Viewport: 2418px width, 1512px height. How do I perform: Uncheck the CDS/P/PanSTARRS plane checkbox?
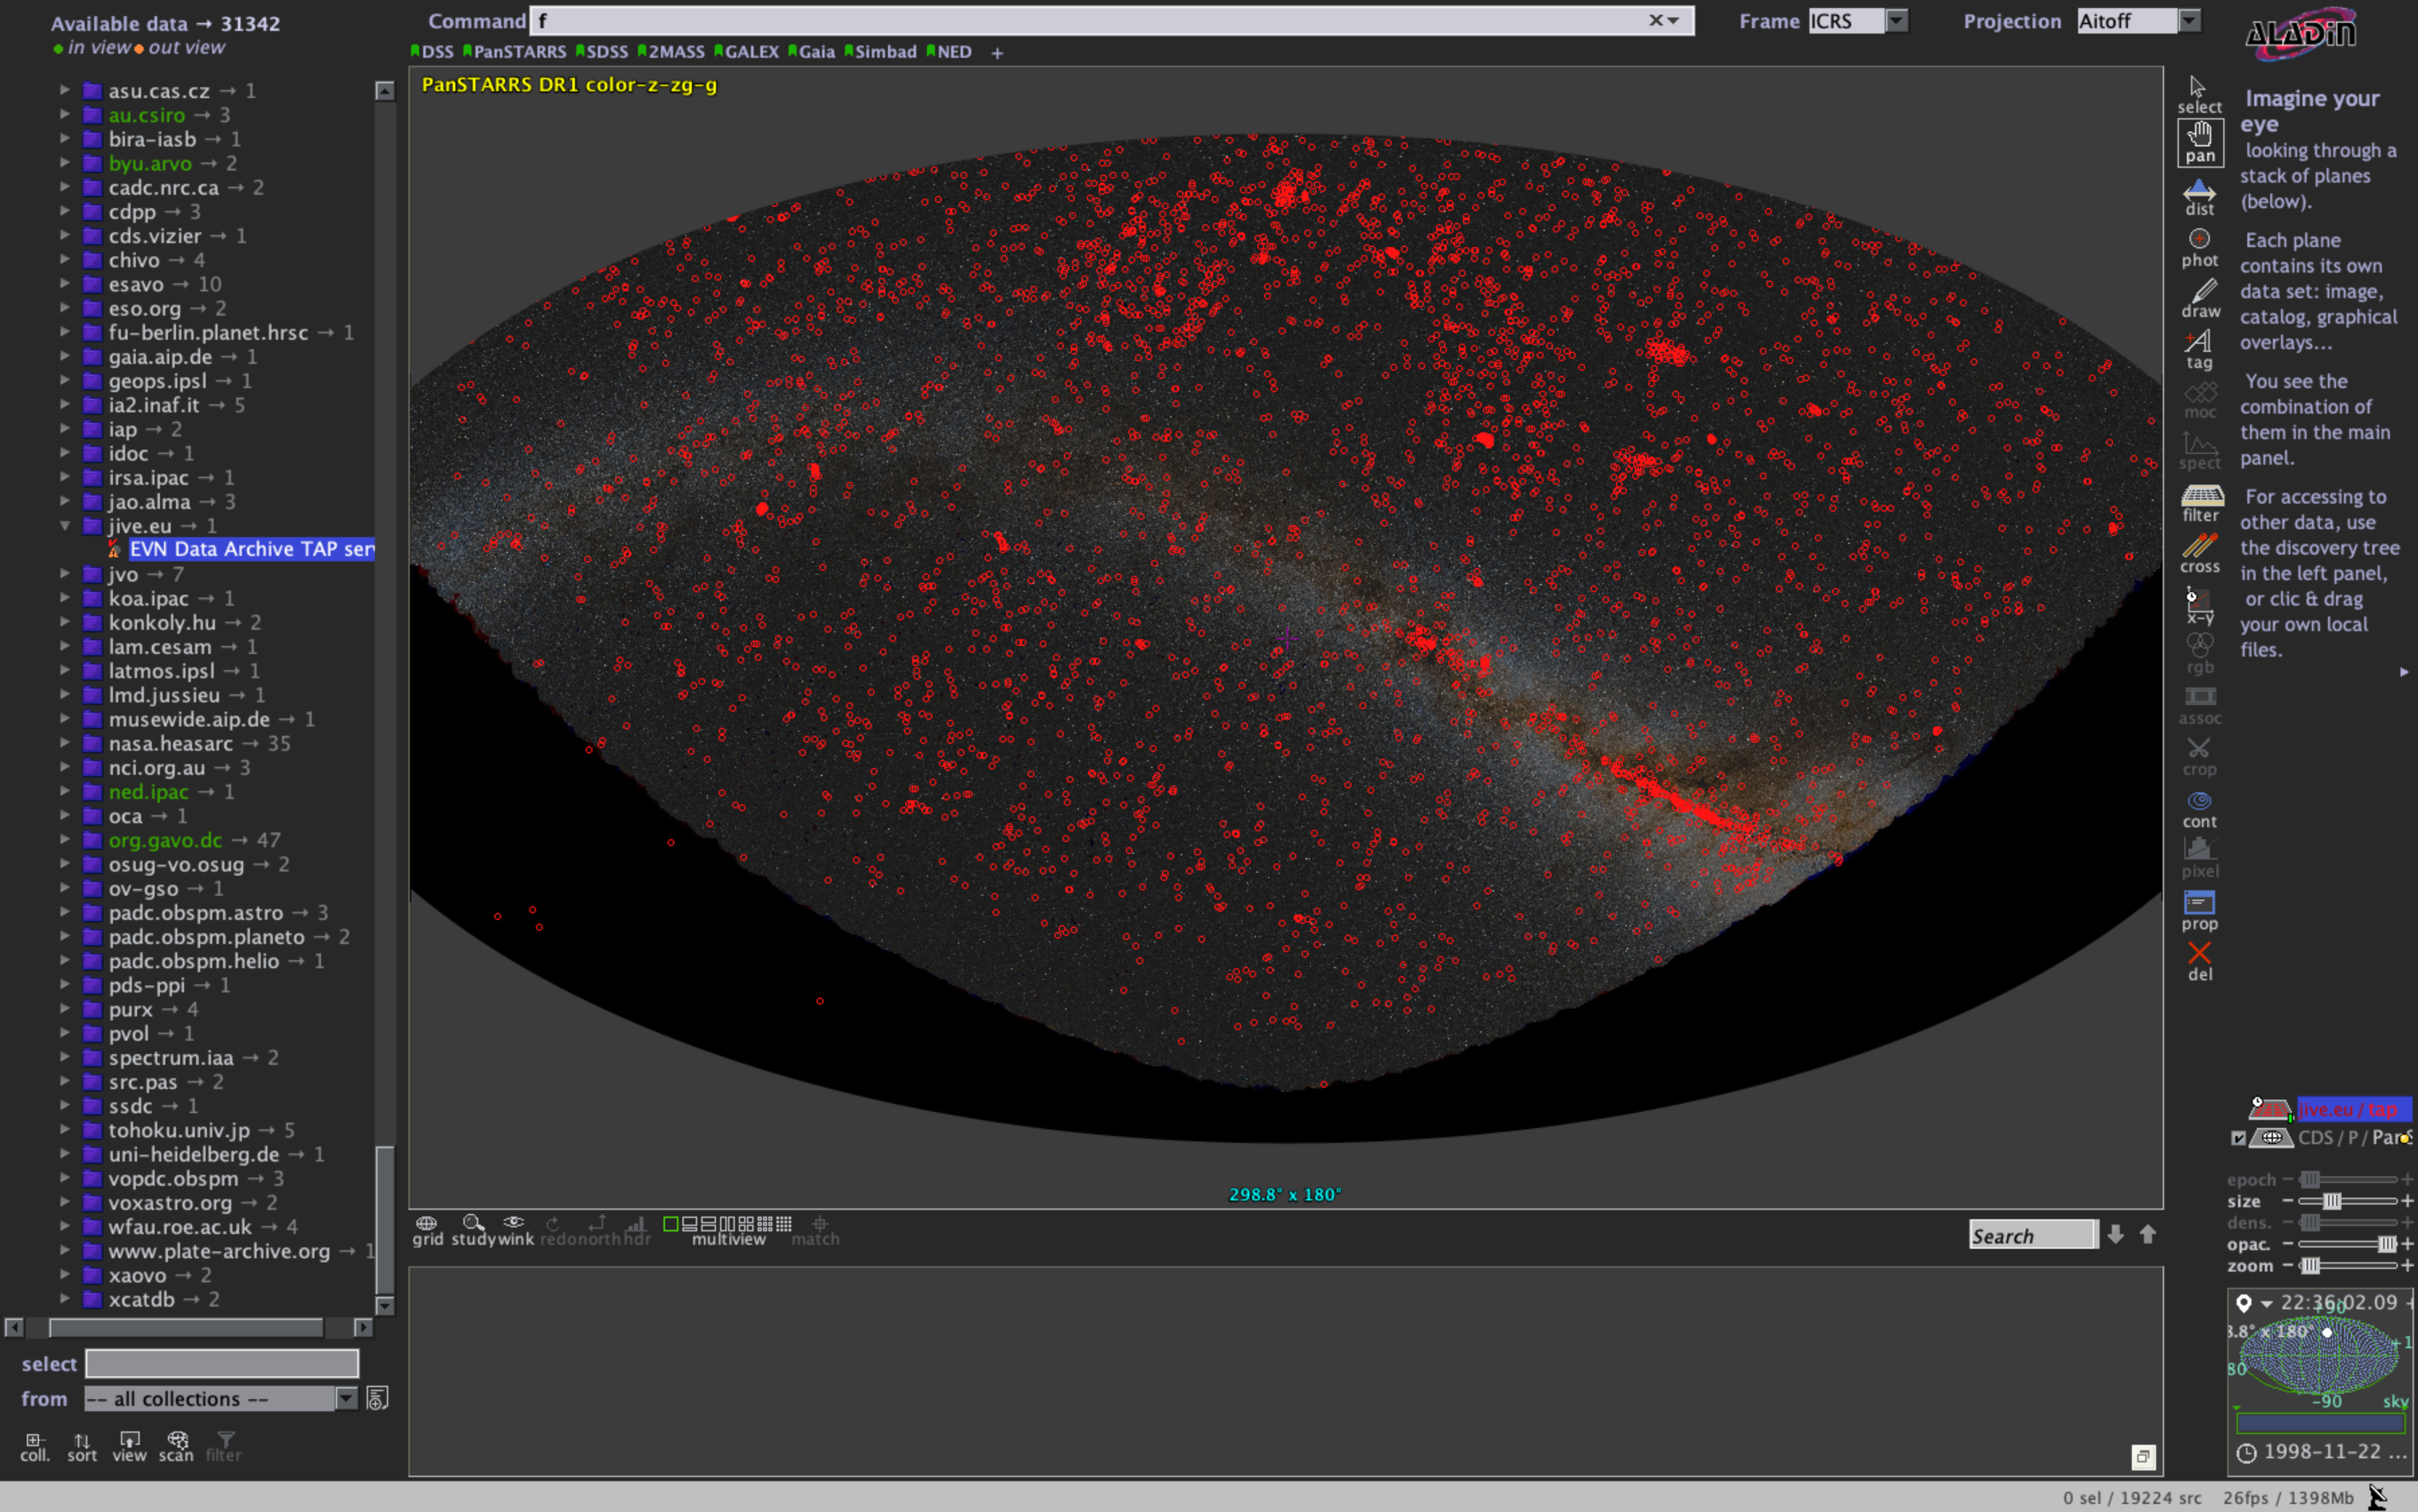pyautogui.click(x=2238, y=1138)
